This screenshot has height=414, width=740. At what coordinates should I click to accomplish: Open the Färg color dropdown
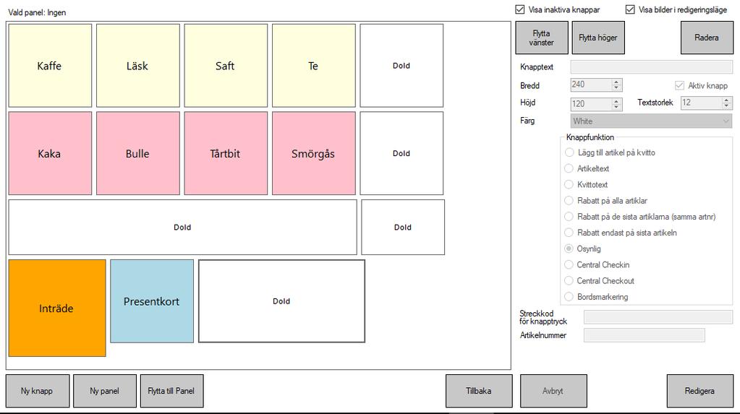tap(651, 121)
